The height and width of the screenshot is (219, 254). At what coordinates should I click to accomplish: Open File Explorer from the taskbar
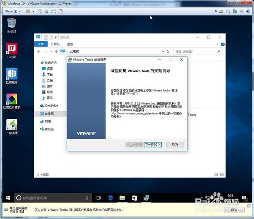tap(122, 198)
